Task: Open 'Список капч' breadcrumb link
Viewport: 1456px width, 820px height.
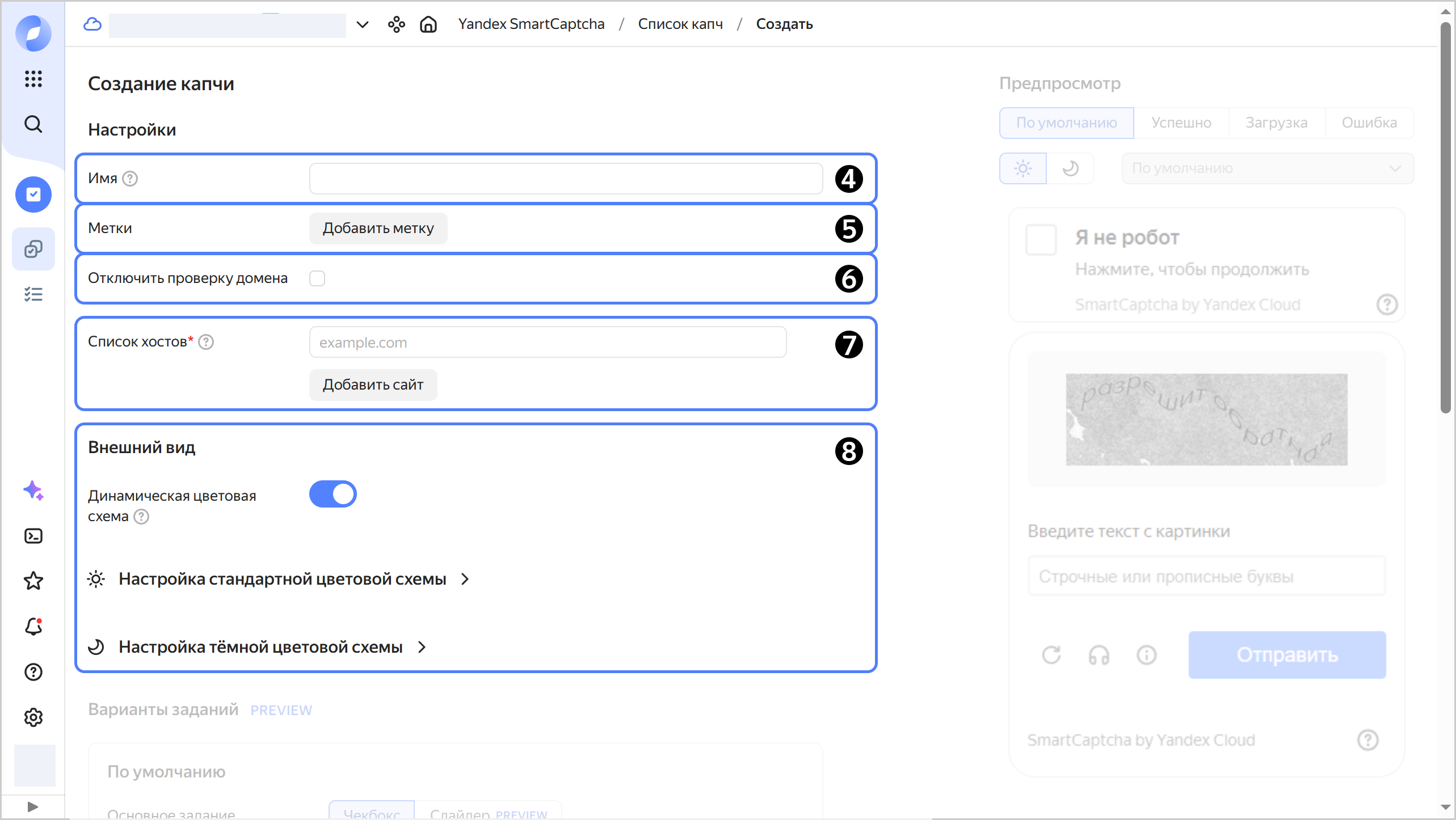Action: 680,24
